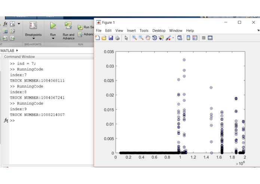The image size is (260, 184).
Task: Click the Breakpoints icon in MATLAB ribbon
Action: point(33,25)
